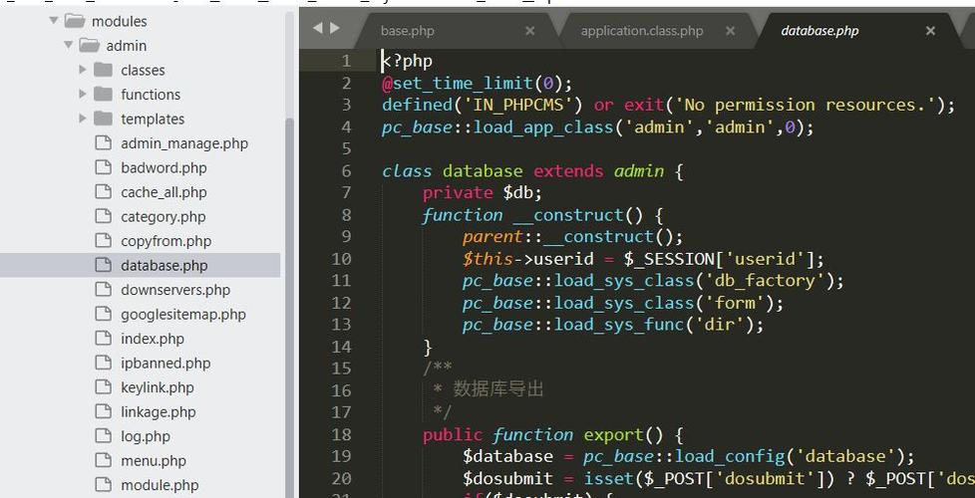The height and width of the screenshot is (498, 975).
Task: Go to previous tab with left arrow
Action: coord(318,28)
